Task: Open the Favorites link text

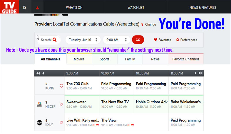Action: (x=165, y=40)
